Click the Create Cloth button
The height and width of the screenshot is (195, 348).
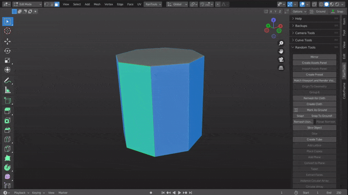point(314,104)
